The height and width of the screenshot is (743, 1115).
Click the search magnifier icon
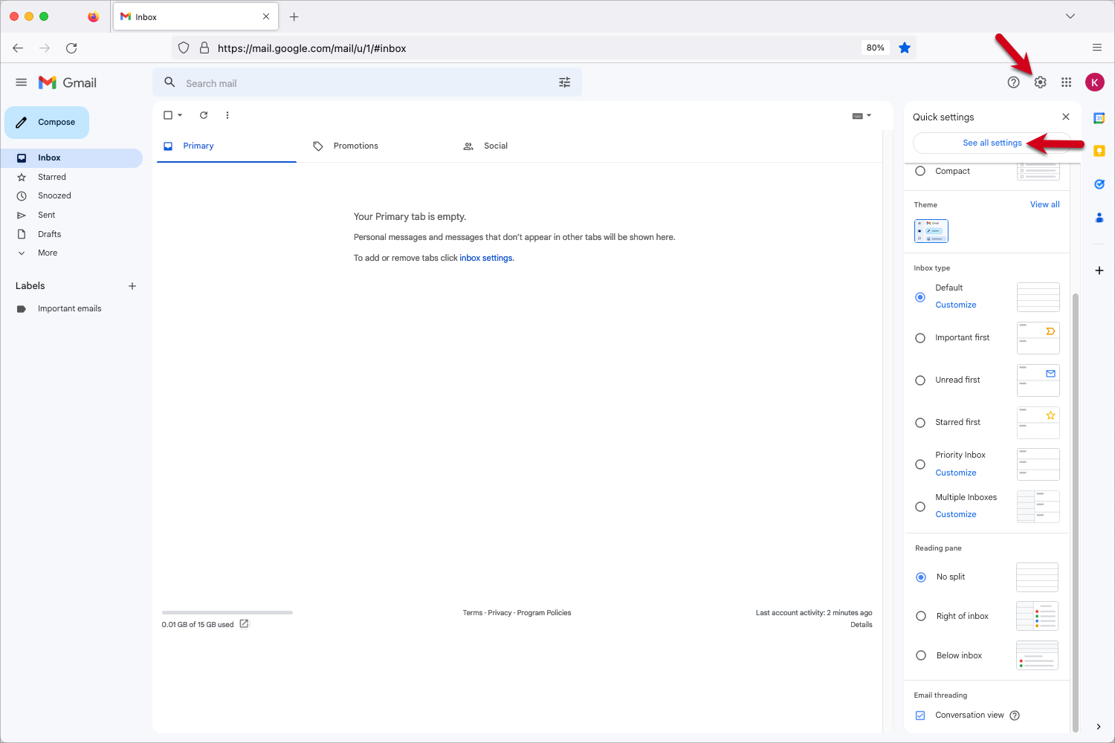pyautogui.click(x=169, y=82)
